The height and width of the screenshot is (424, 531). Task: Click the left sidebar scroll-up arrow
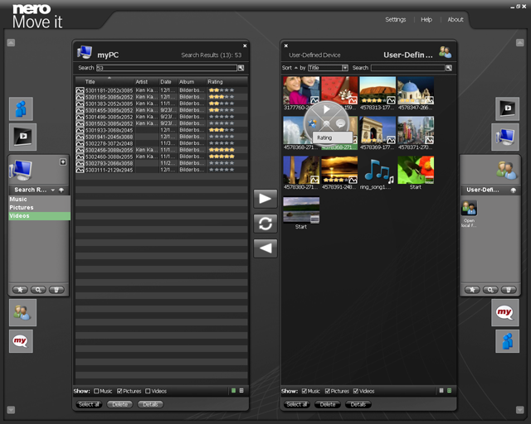[11, 42]
